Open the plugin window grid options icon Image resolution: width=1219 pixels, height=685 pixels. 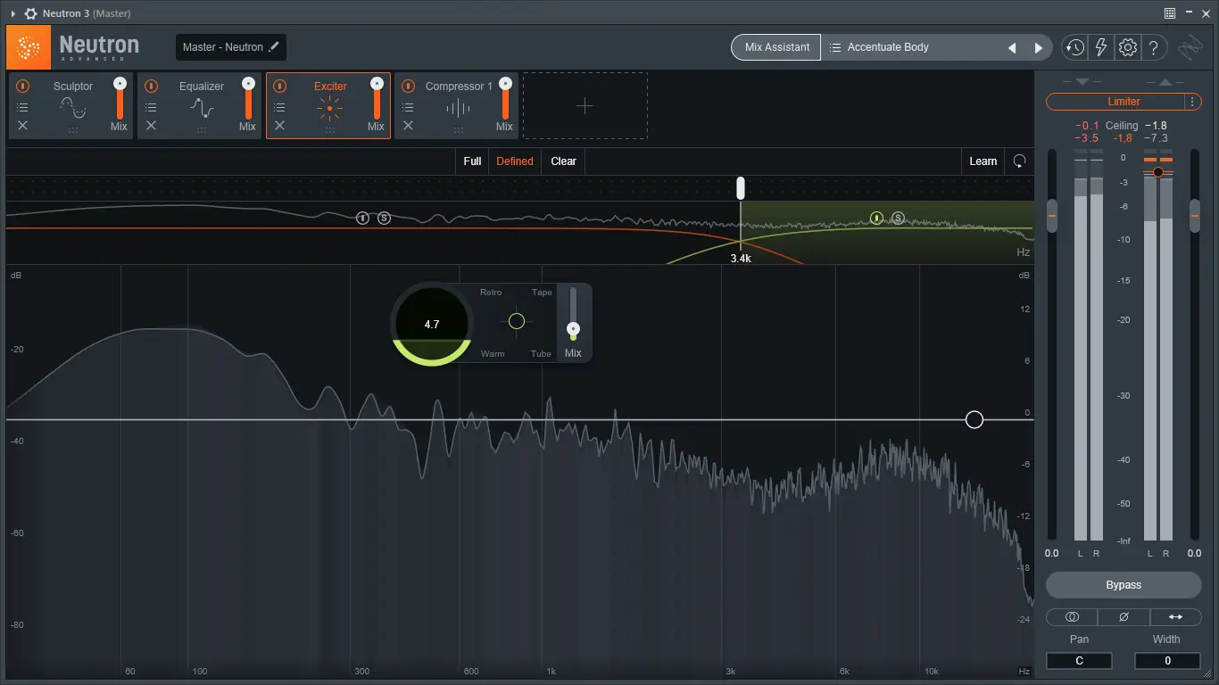coord(1170,13)
